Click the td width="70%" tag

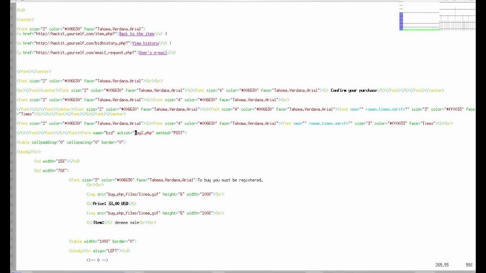[x=51, y=171]
